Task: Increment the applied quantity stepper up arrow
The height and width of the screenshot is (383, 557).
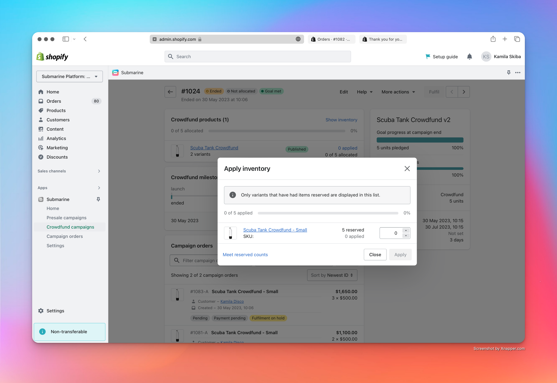Action: point(406,230)
